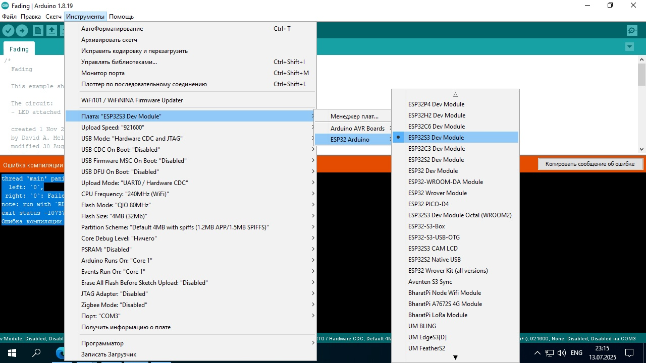646x363 pixels.
Task: Click the editor vertical scrollbar thumb
Action: [x=641, y=75]
